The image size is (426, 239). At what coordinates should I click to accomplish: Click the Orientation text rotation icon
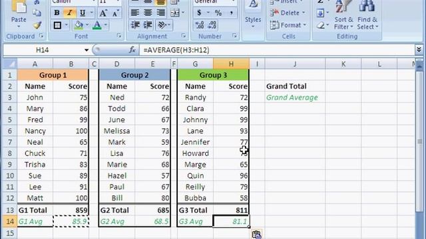[162, 25]
